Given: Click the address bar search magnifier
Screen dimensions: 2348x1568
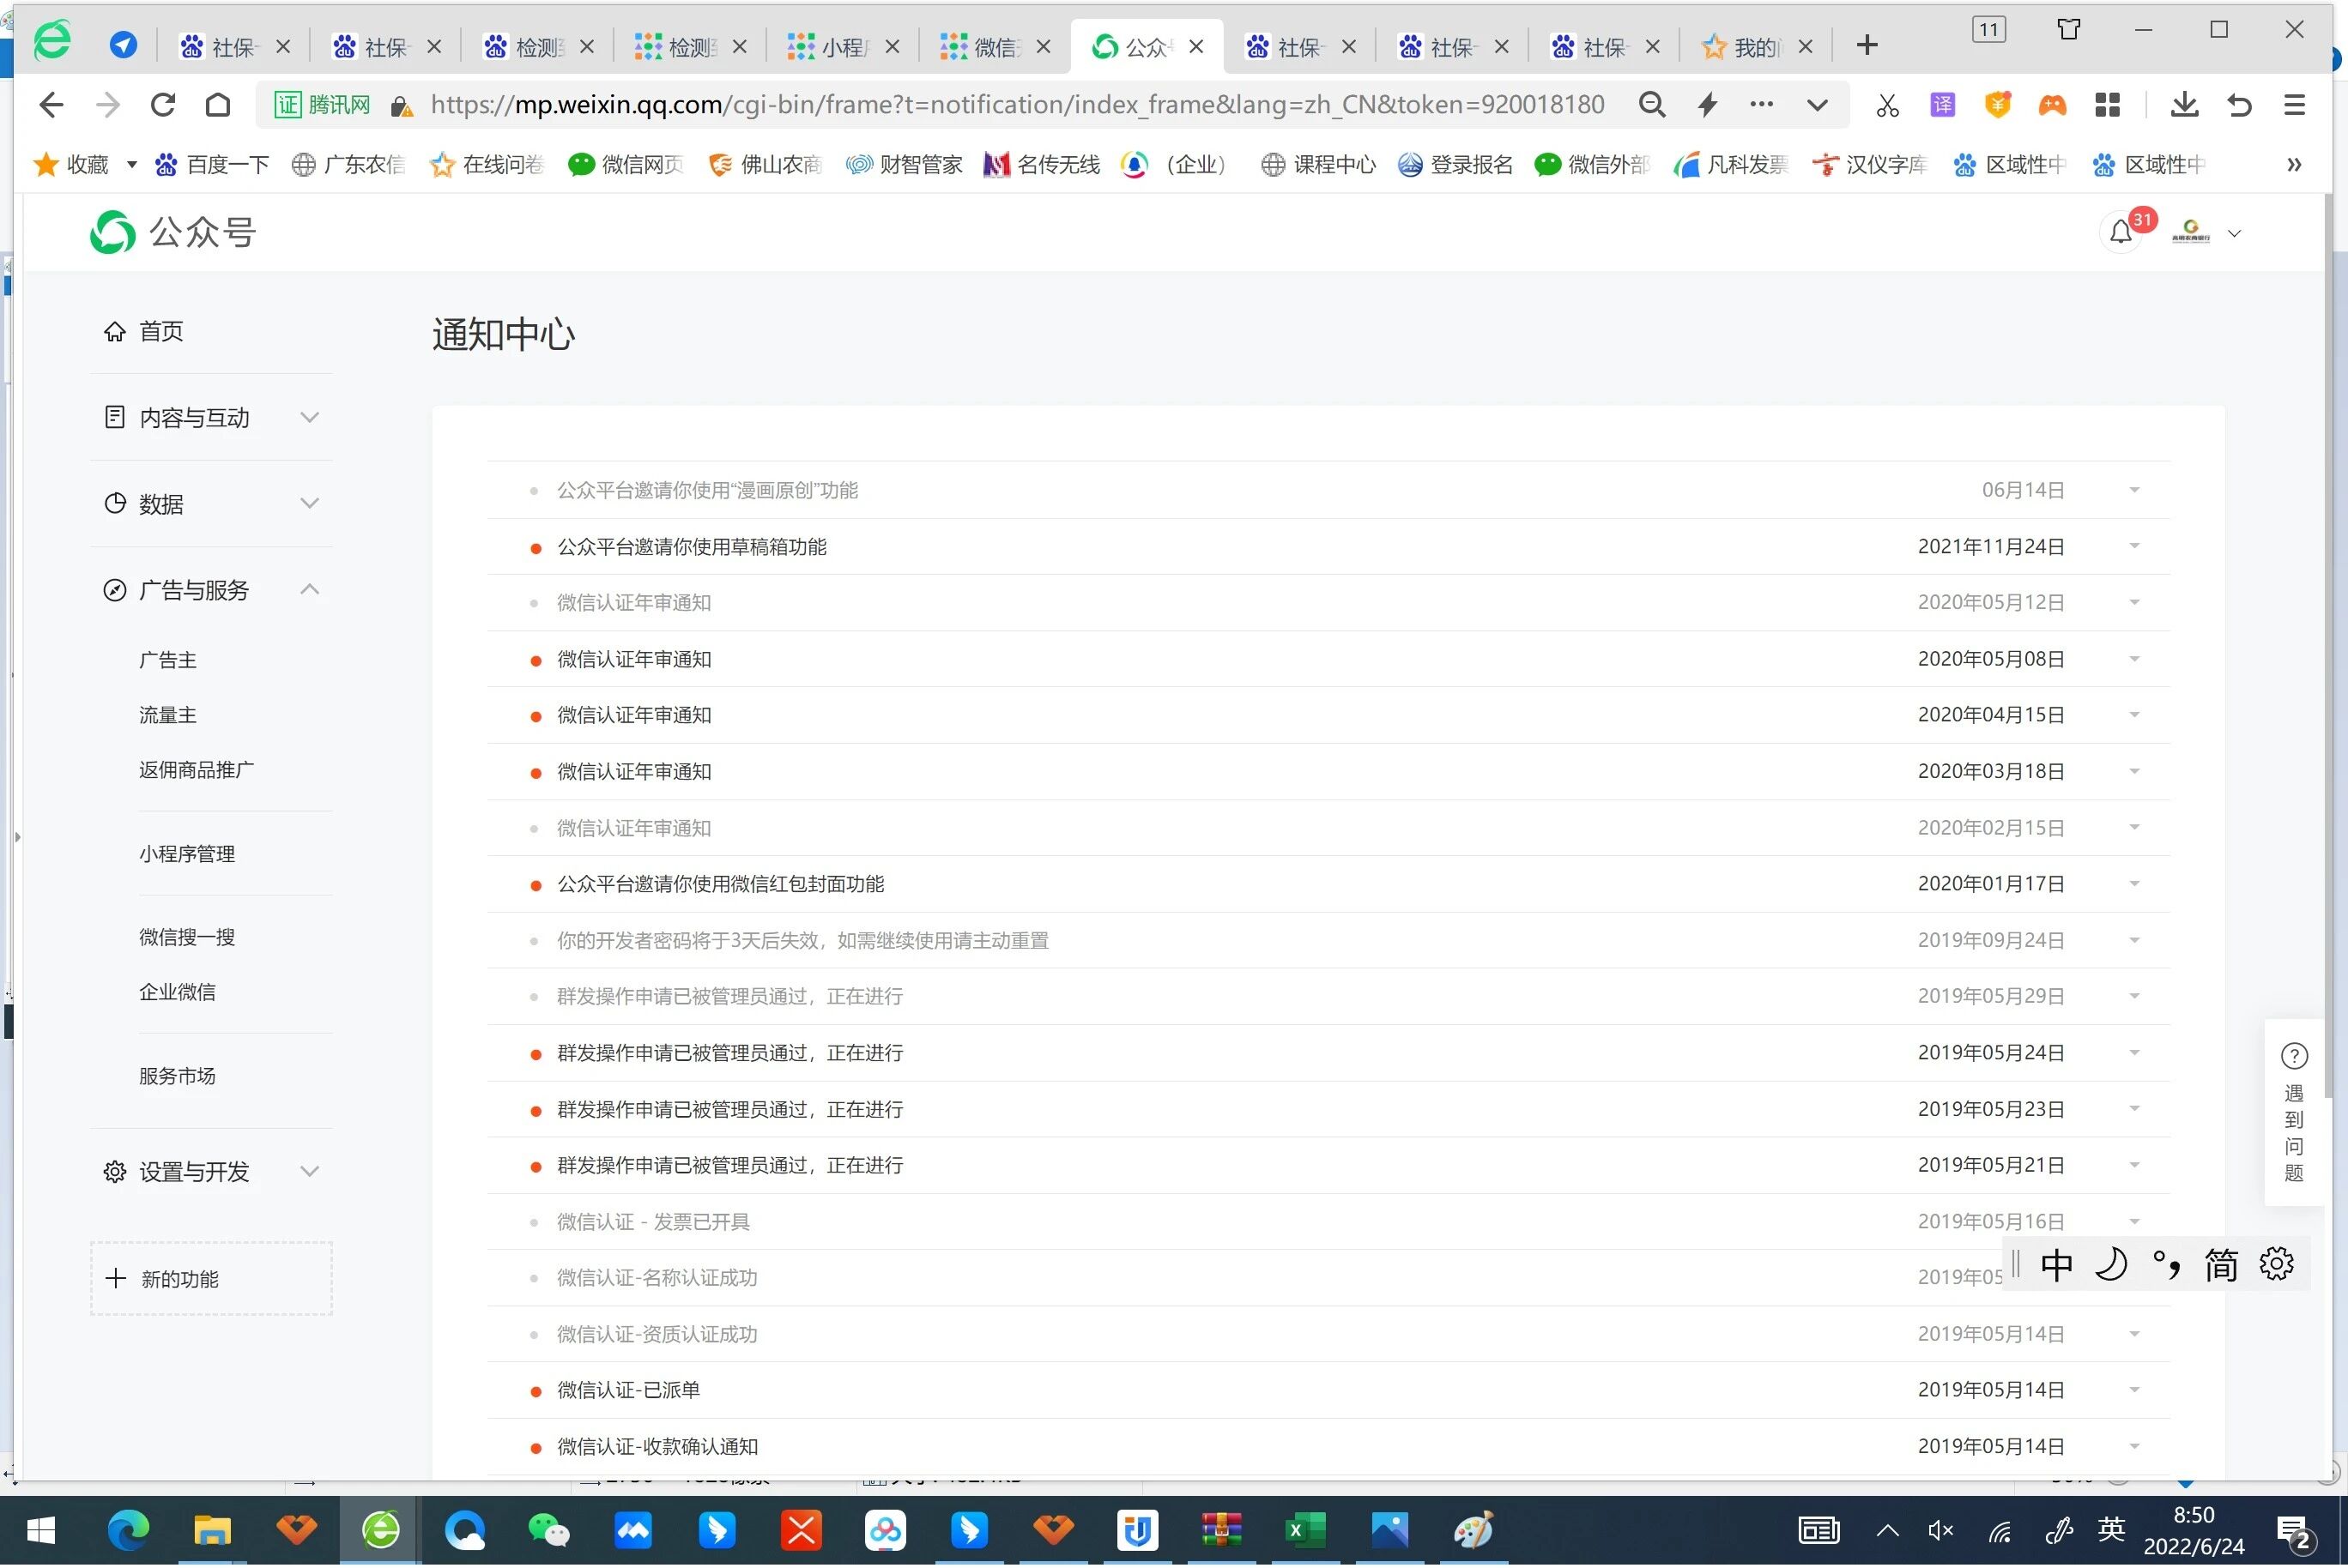Looking at the screenshot, I should point(1652,104).
